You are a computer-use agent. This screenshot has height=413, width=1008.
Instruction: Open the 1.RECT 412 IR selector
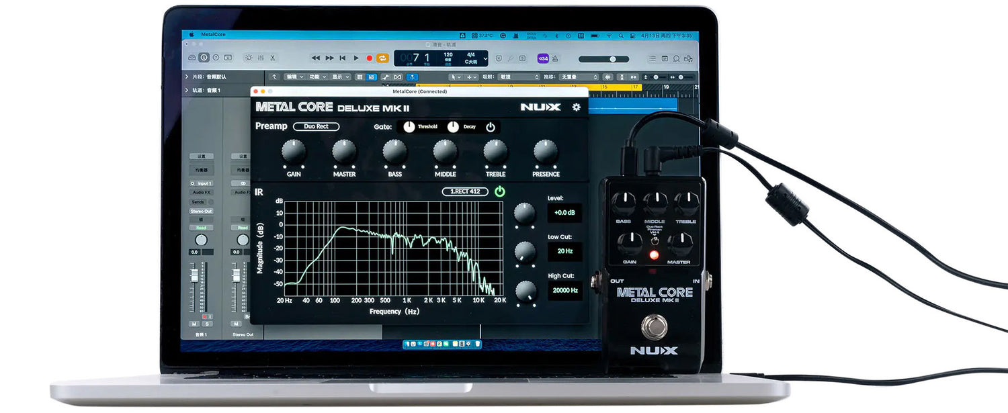[x=464, y=191]
